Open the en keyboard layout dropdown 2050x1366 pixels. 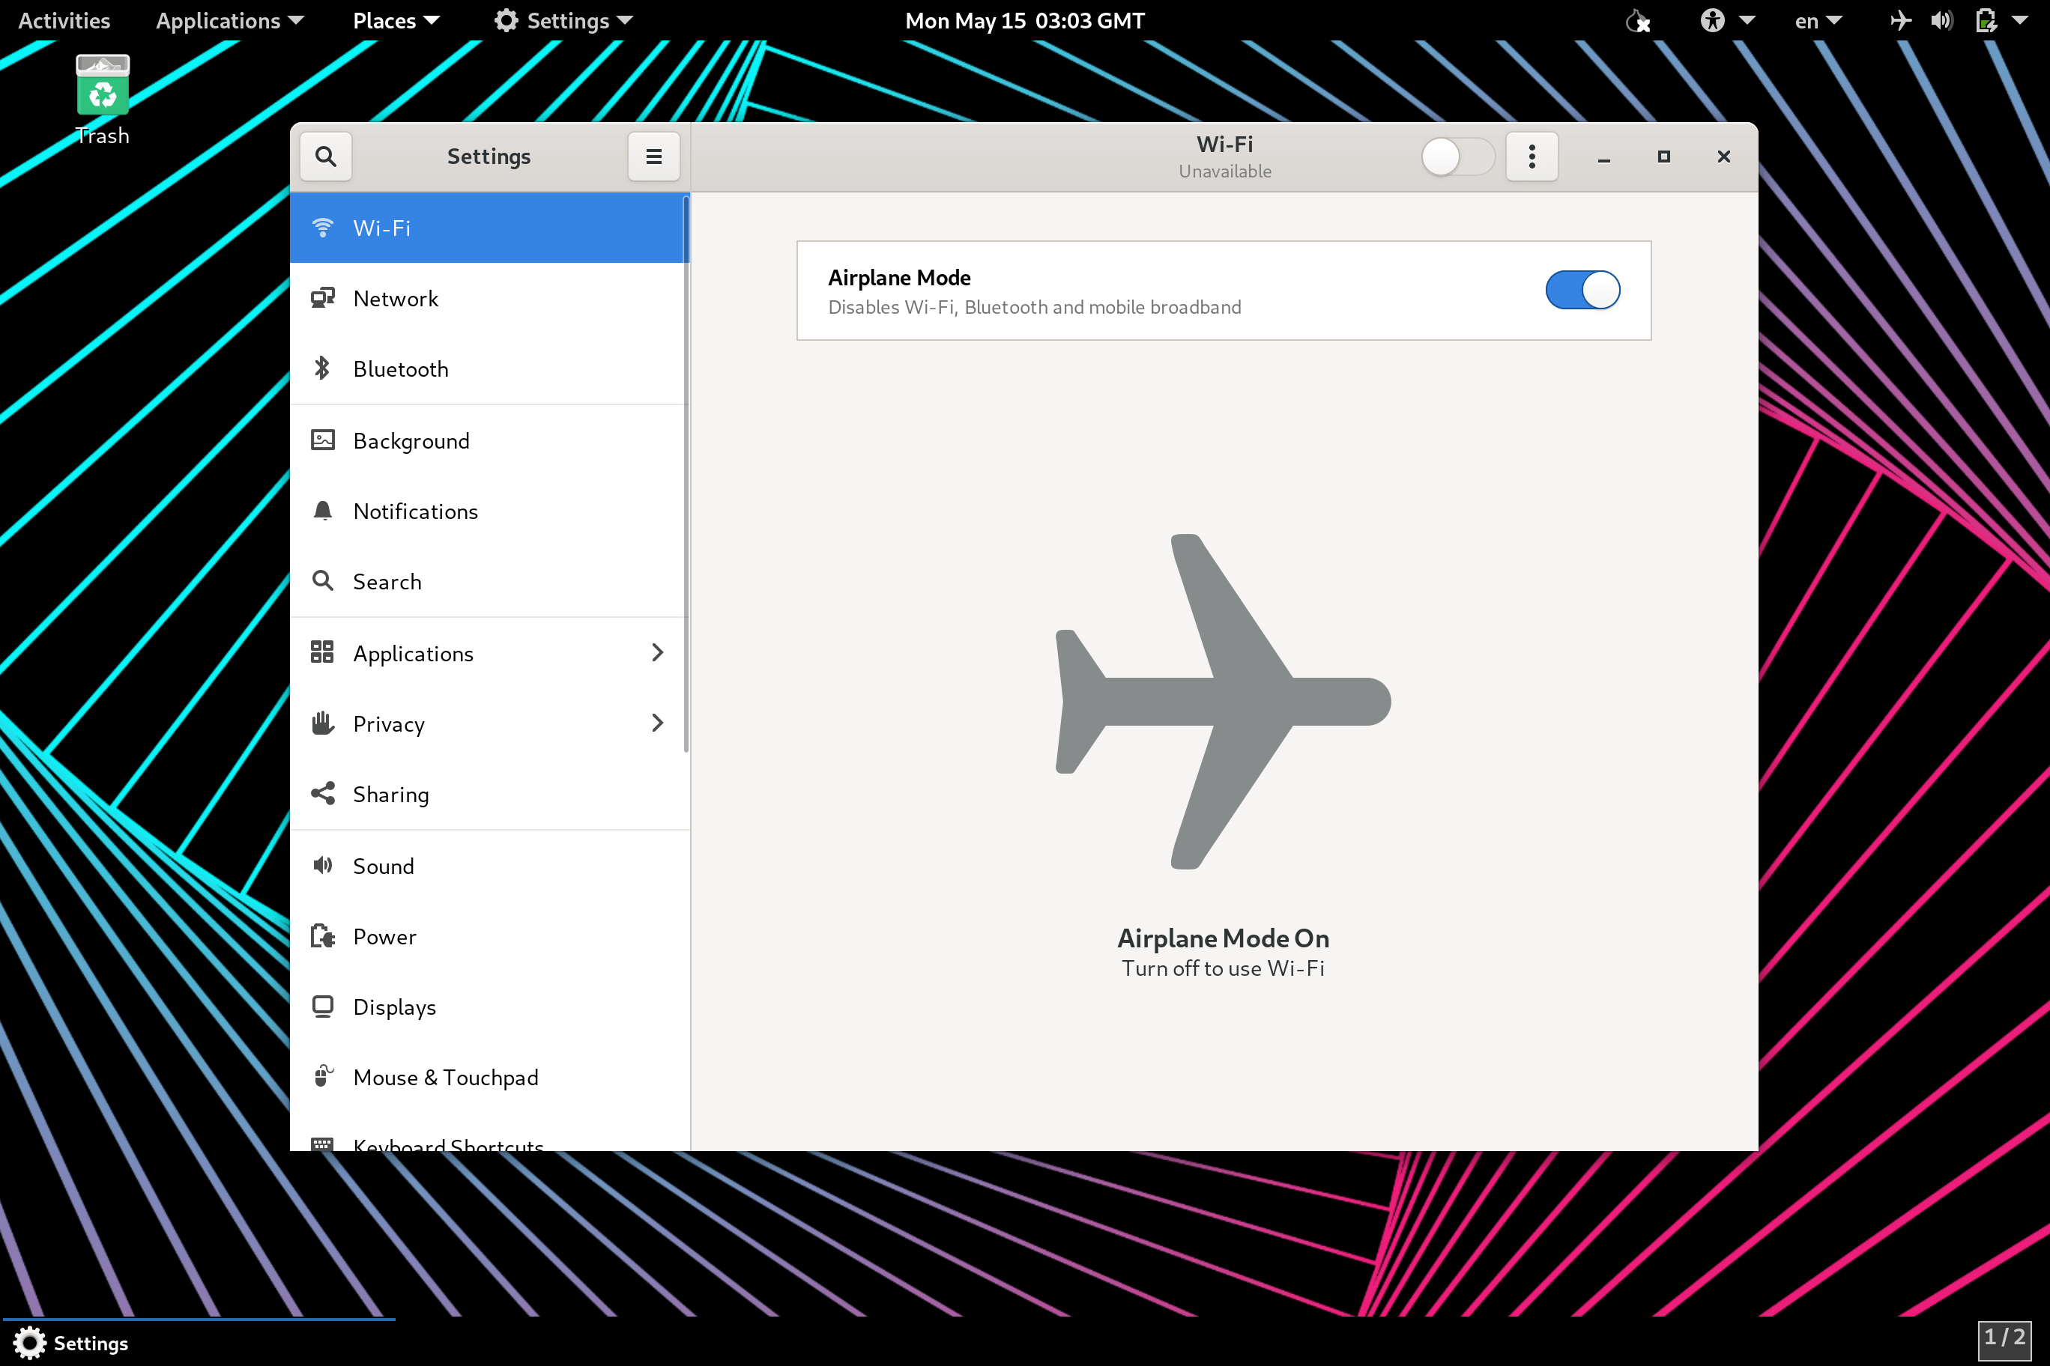pos(1818,20)
